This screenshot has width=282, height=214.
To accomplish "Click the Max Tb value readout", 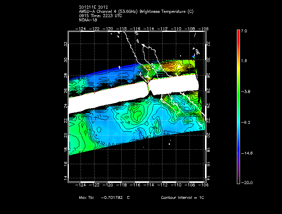I will click(104, 198).
